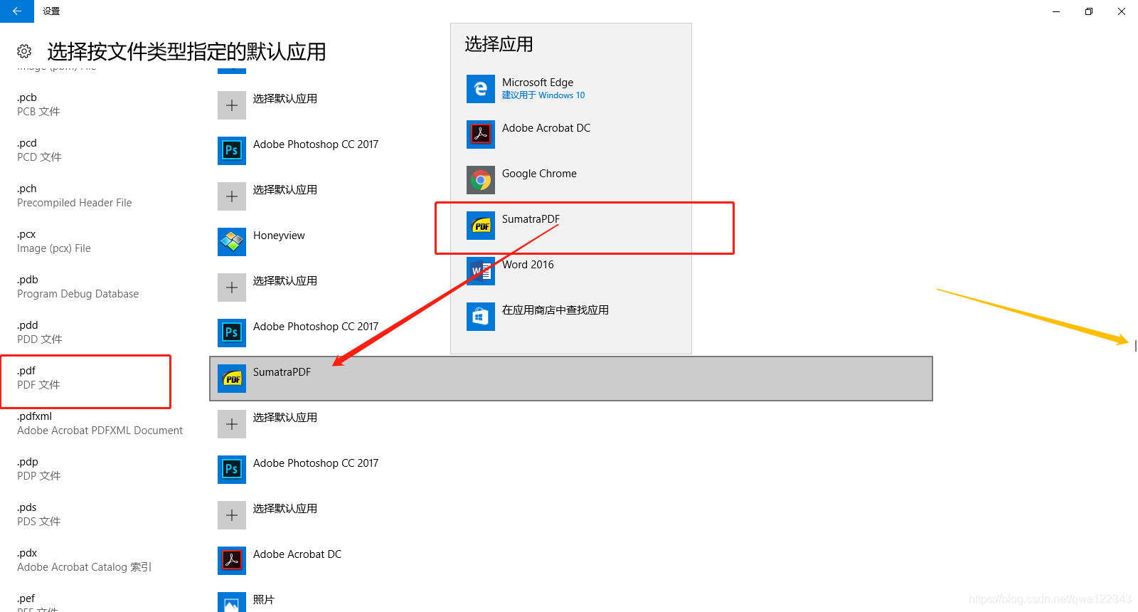This screenshot has width=1138, height=612.
Task: Click Word 2016 icon in app chooser
Action: [481, 271]
